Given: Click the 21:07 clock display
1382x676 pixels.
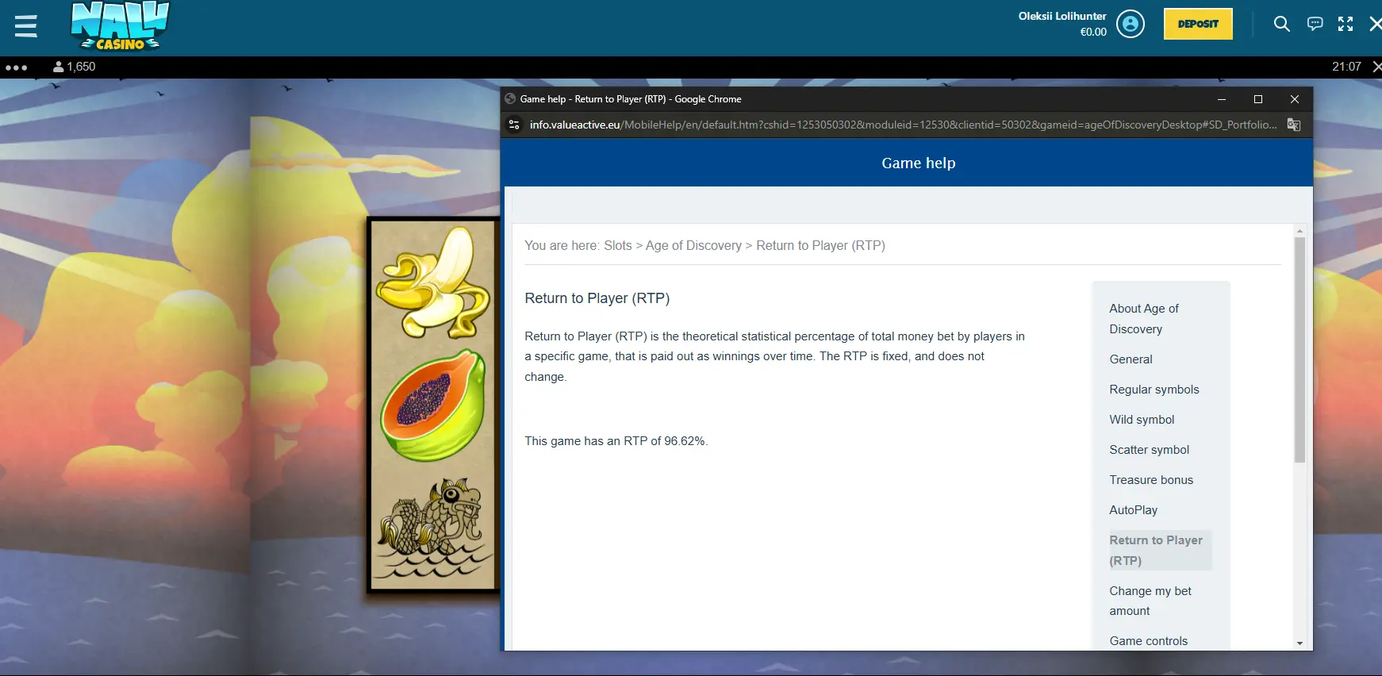Looking at the screenshot, I should click(1346, 67).
